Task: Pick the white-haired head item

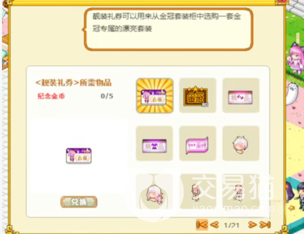Action: [x=241, y=143]
